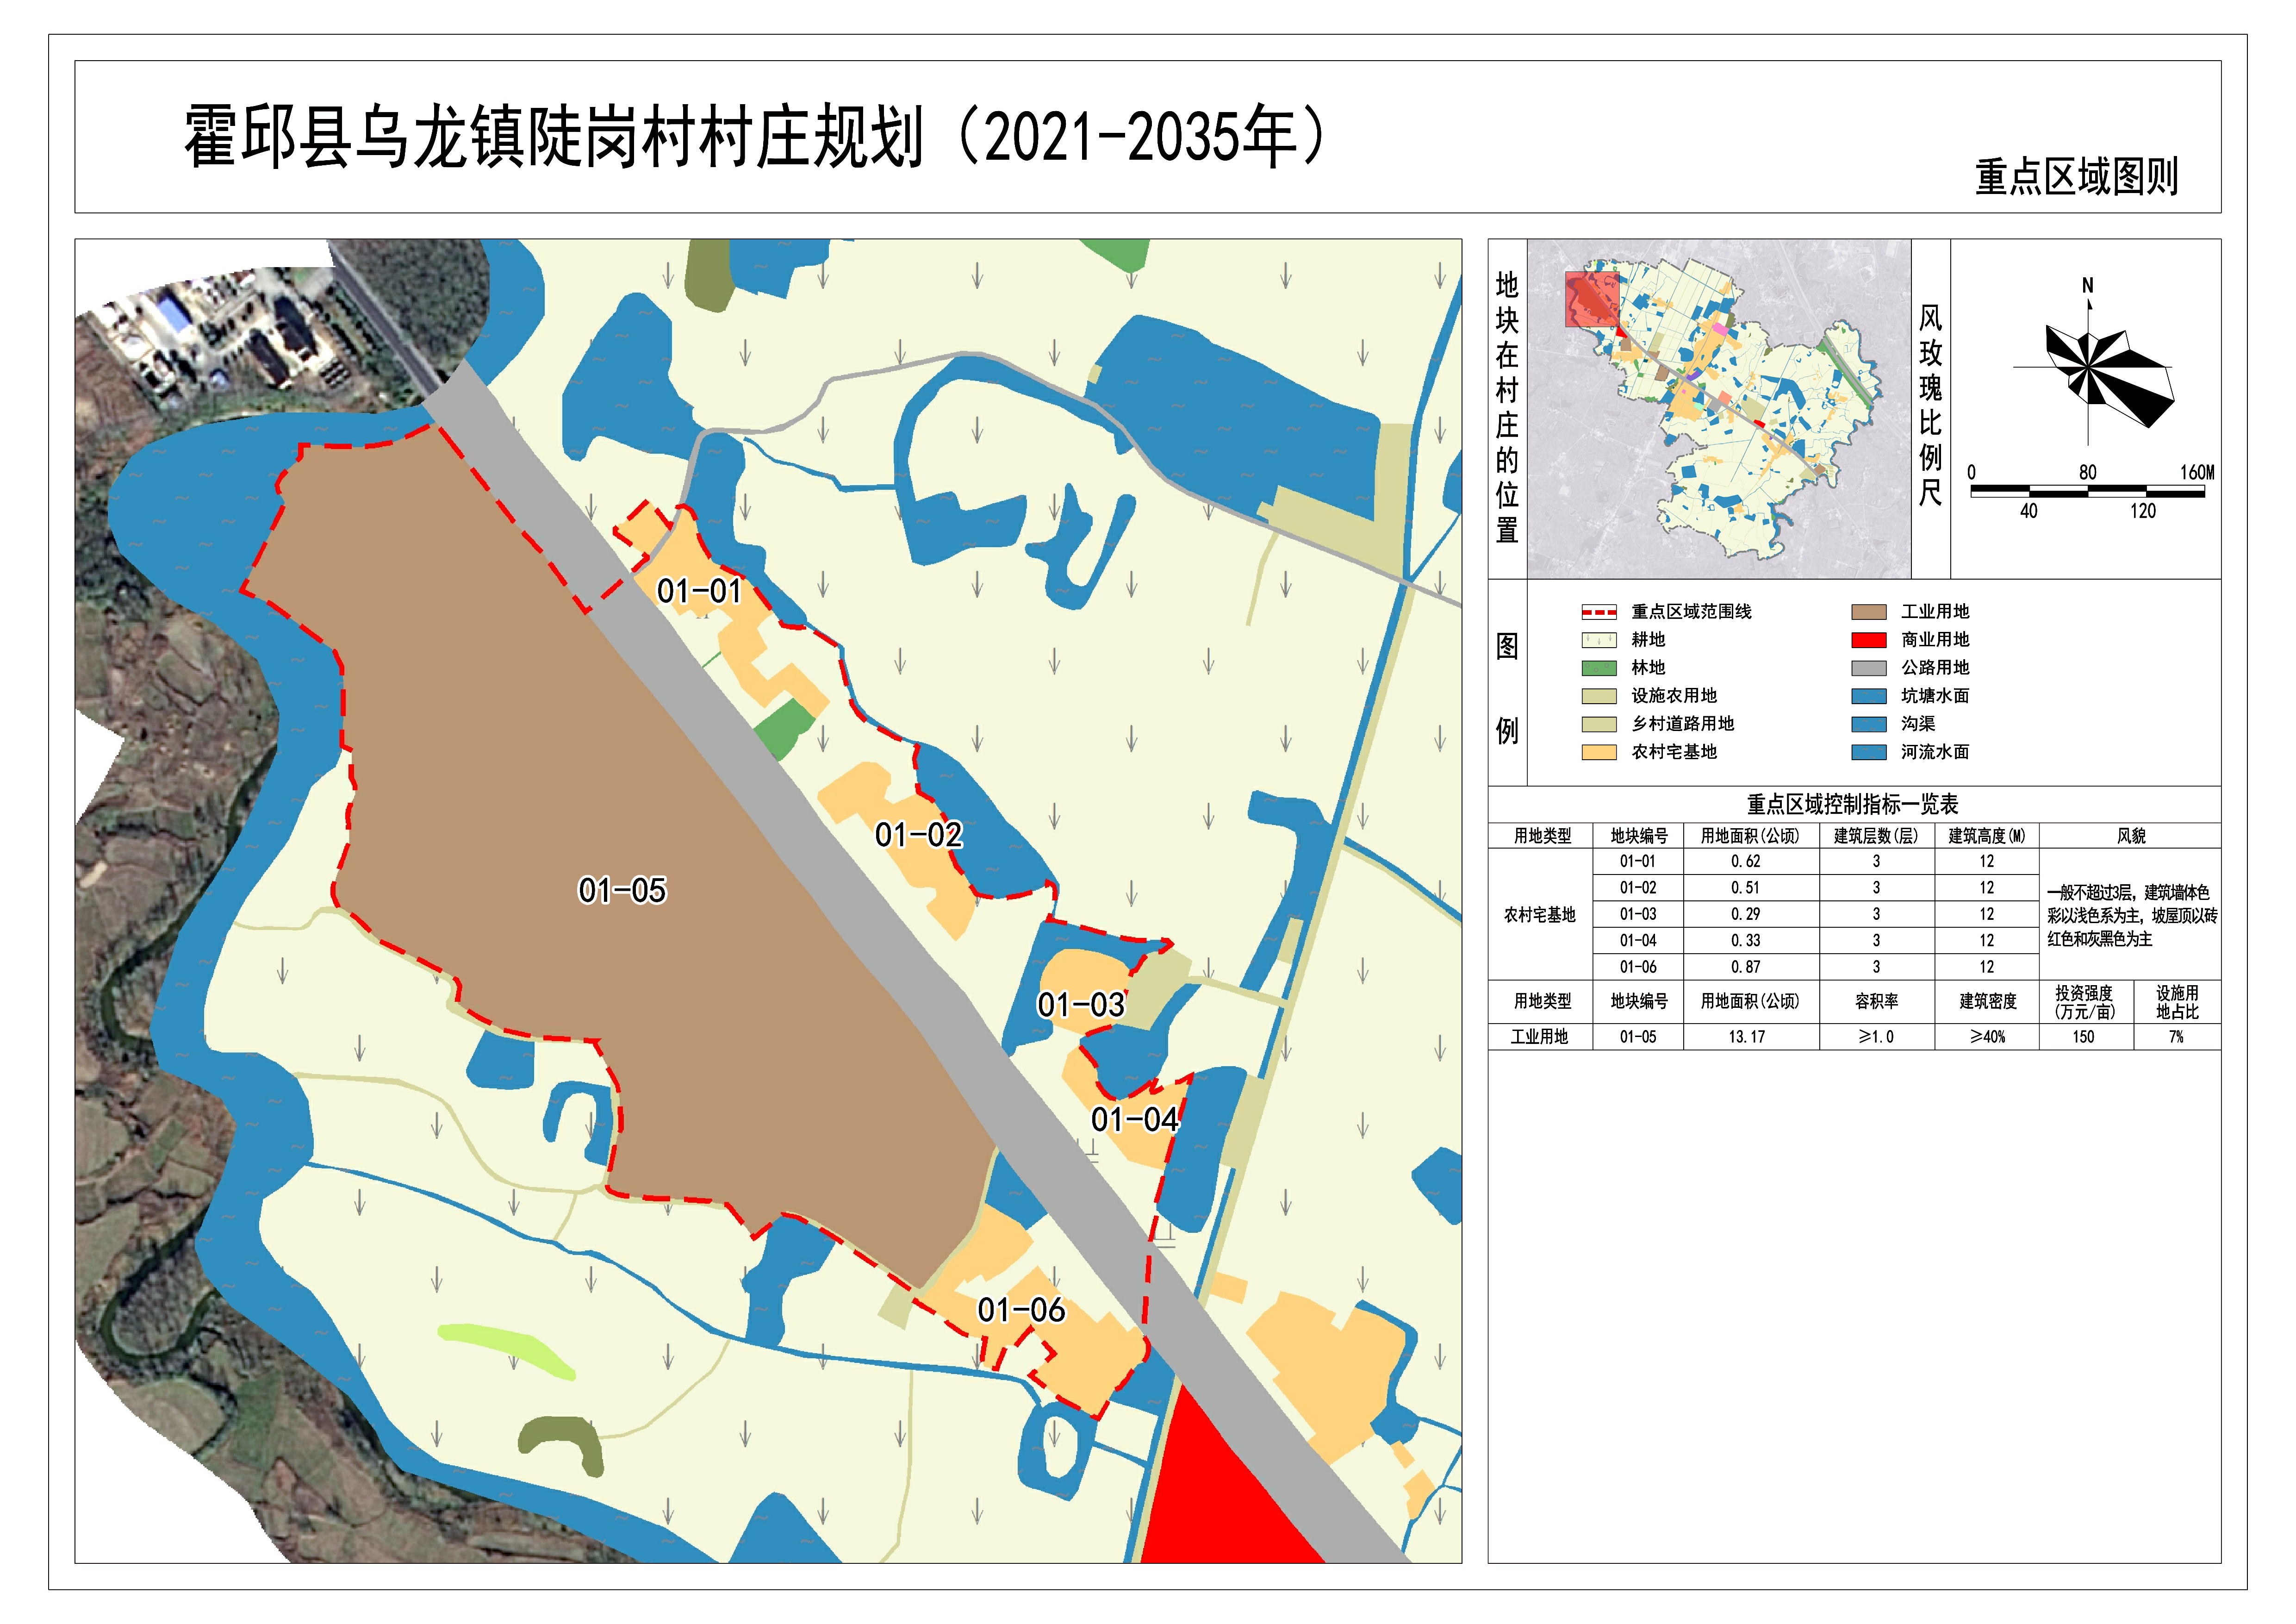Click the 林地 green legend swatch
The height and width of the screenshot is (1624, 2296).
[1598, 668]
